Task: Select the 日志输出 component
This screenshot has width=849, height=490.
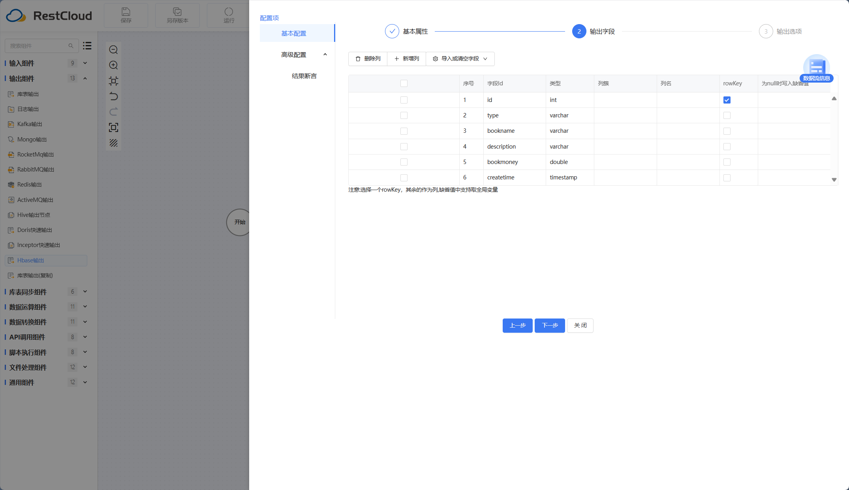Action: point(46,109)
